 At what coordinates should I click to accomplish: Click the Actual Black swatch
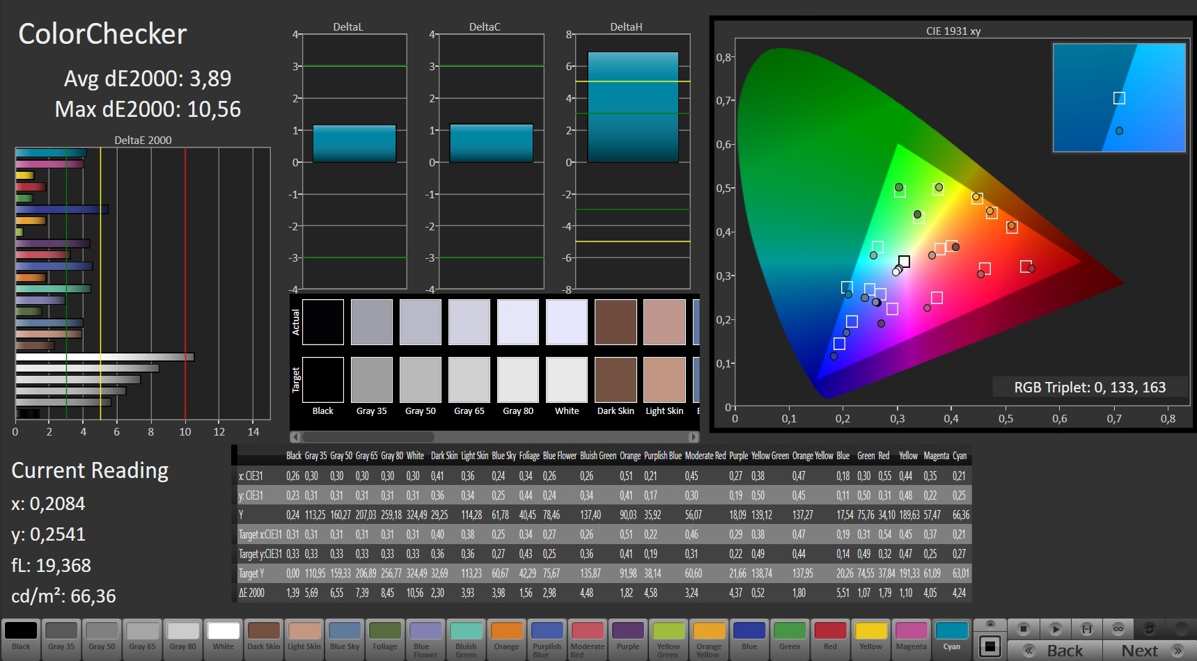[x=323, y=321]
